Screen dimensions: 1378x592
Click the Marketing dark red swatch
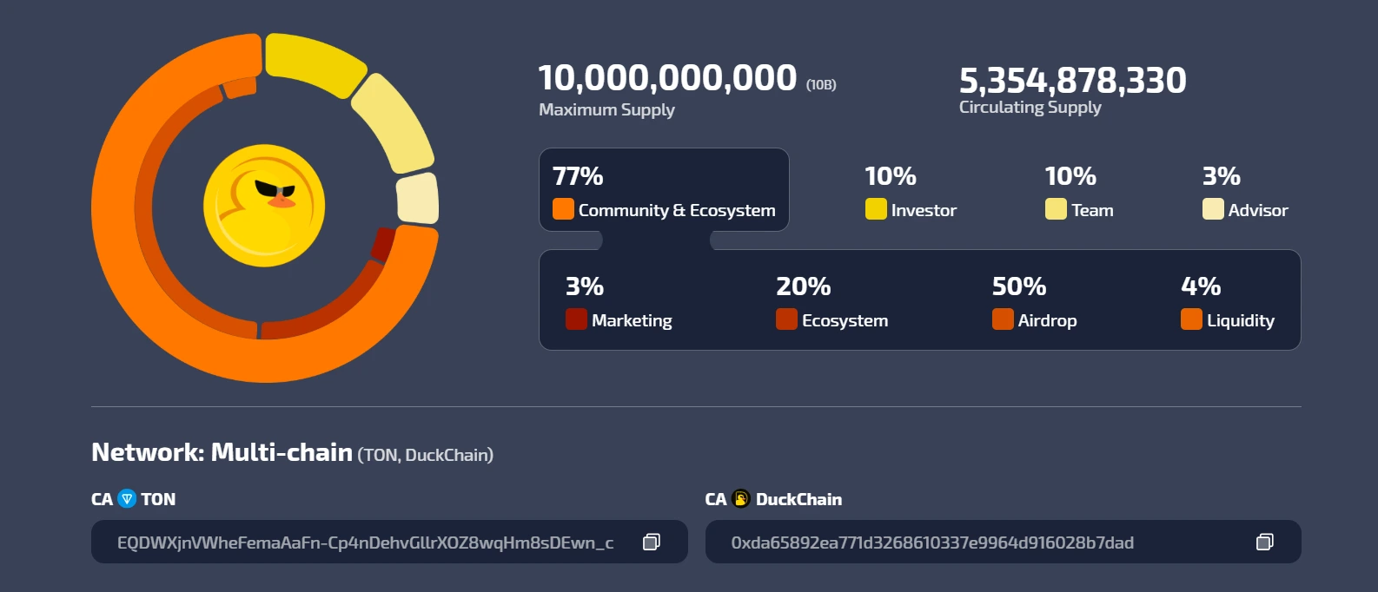click(x=576, y=319)
